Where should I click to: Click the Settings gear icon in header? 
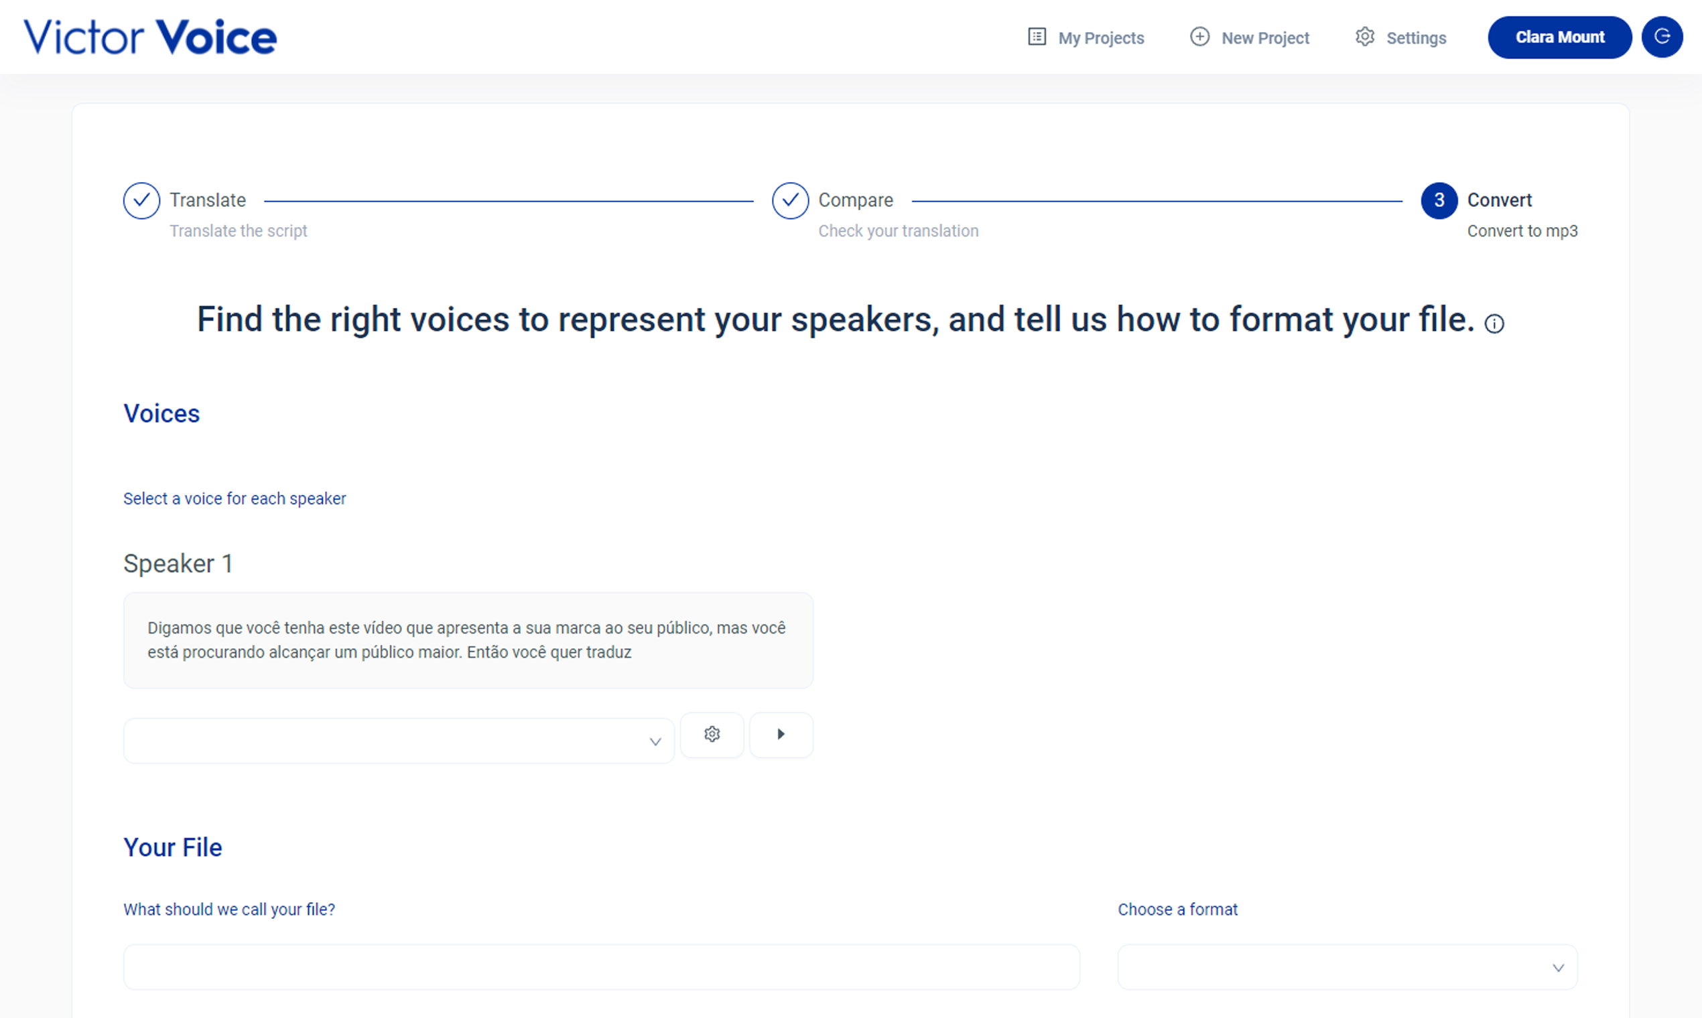[x=1364, y=36]
